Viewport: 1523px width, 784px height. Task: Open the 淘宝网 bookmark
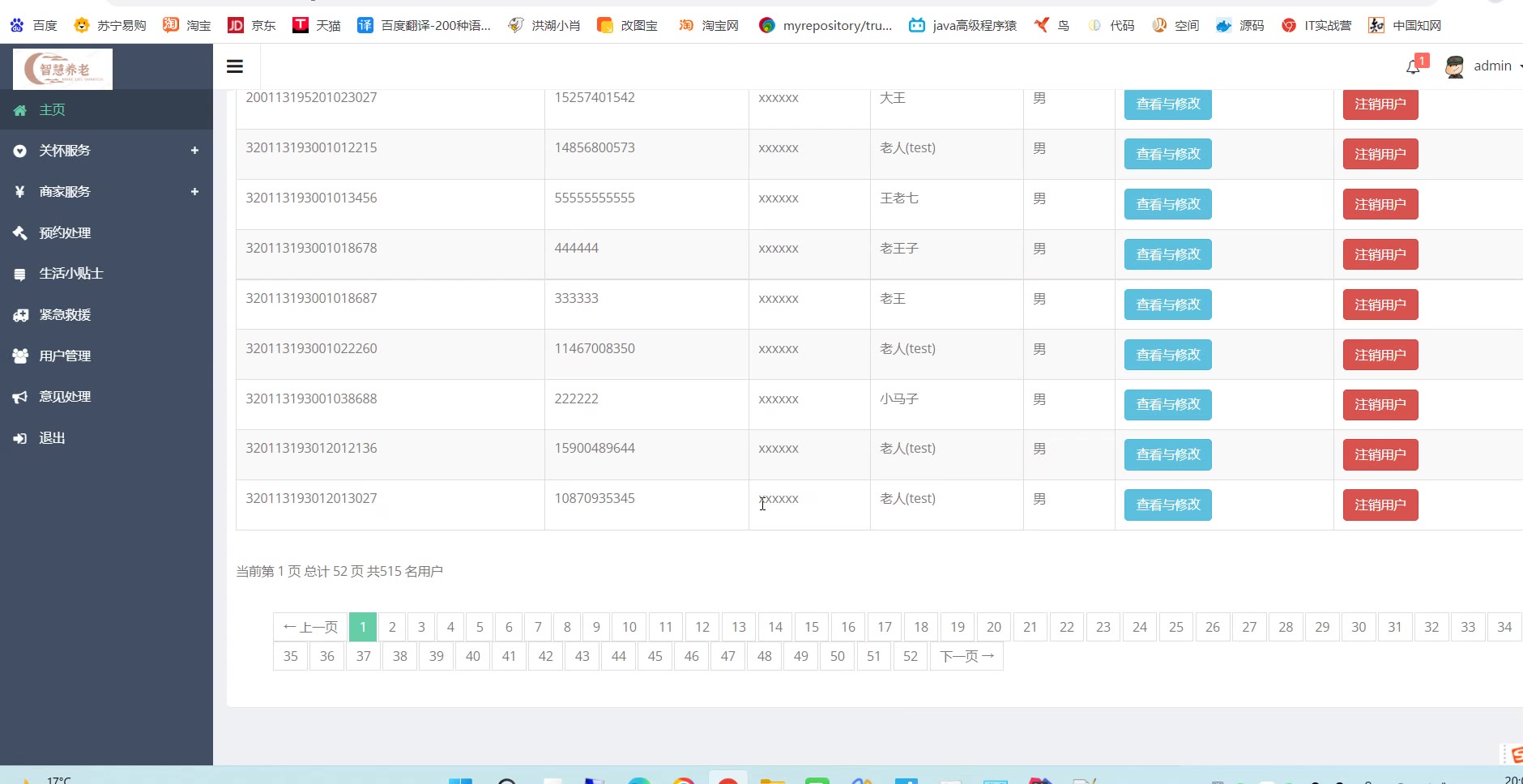pyautogui.click(x=708, y=25)
